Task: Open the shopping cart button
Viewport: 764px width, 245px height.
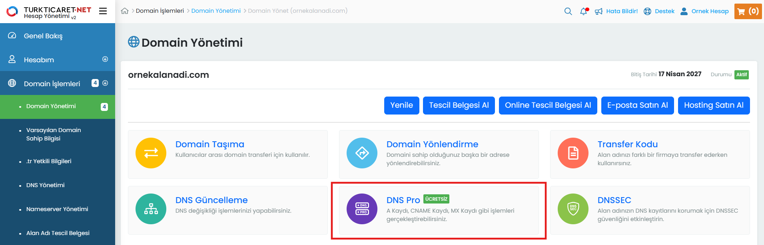Action: click(x=748, y=11)
